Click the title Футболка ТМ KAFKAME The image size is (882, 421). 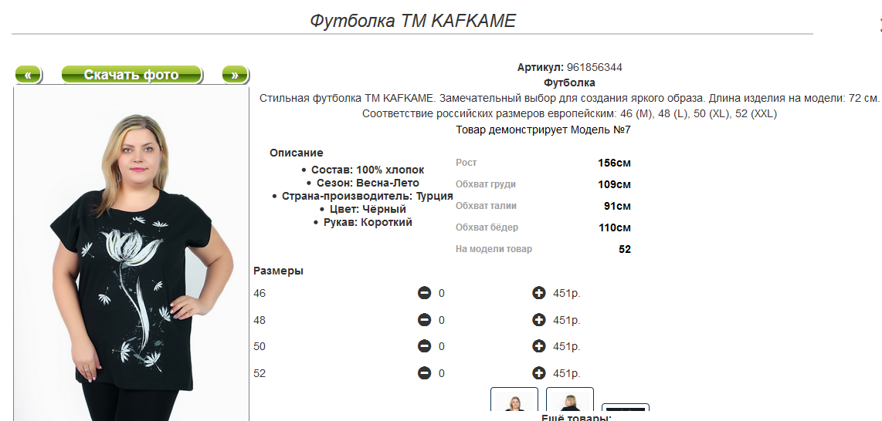pyautogui.click(x=413, y=21)
